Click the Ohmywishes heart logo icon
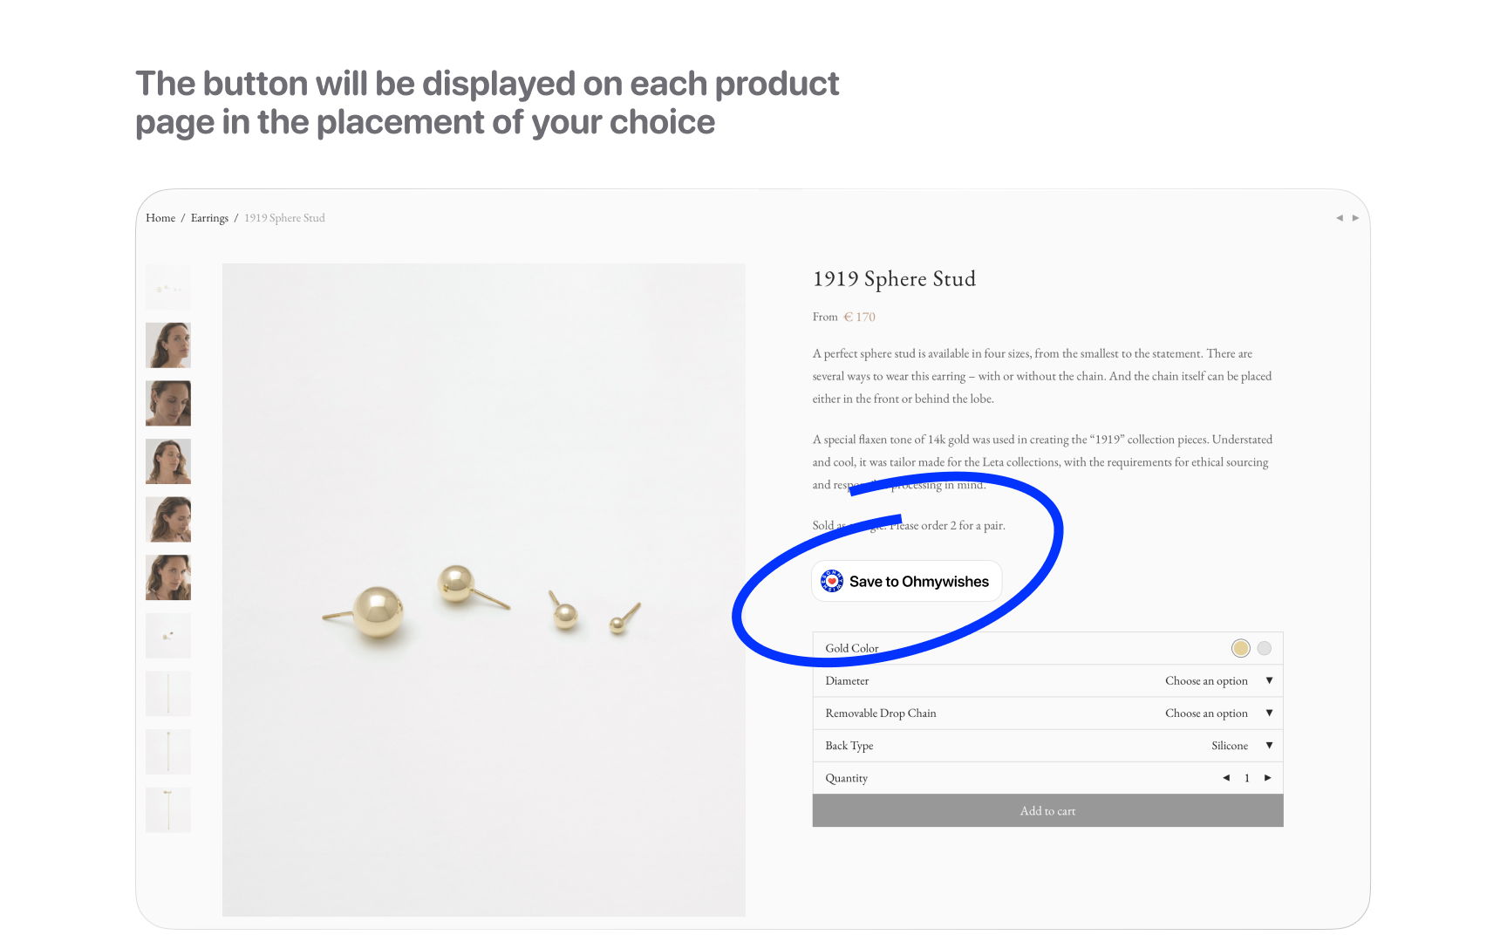 click(831, 581)
